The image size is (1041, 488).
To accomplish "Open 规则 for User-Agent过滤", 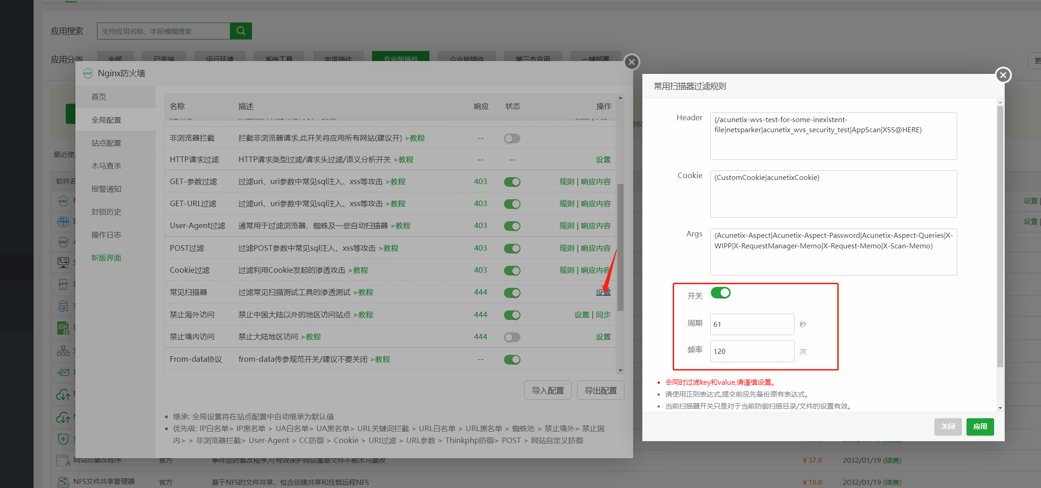I will [566, 225].
